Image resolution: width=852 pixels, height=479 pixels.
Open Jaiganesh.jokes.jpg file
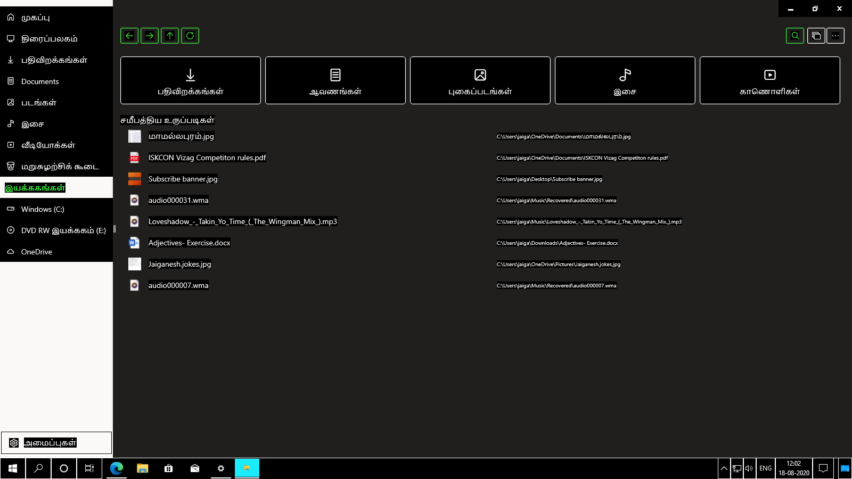coord(179,264)
